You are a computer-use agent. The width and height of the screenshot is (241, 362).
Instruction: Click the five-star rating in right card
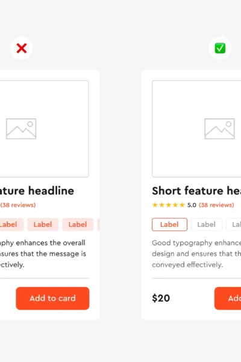tap(169, 205)
